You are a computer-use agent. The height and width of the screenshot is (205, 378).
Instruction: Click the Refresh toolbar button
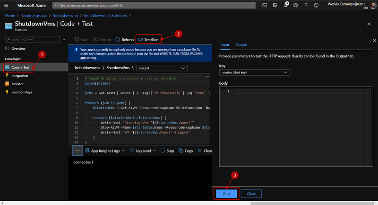click(x=125, y=40)
